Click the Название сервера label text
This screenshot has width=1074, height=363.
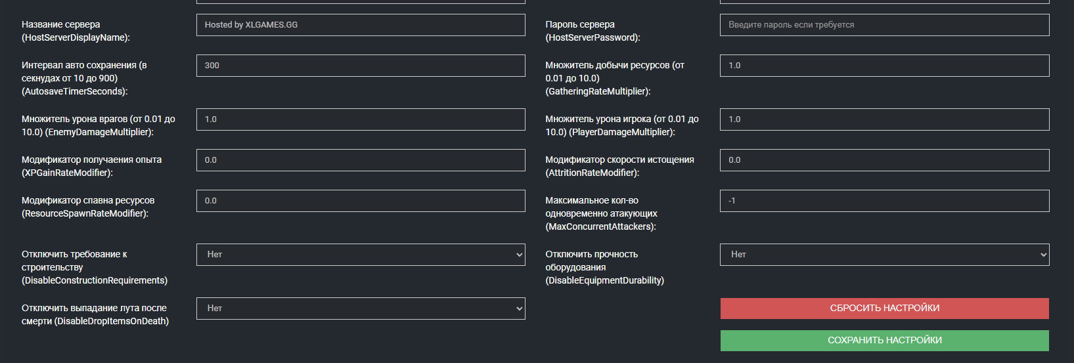(x=61, y=25)
